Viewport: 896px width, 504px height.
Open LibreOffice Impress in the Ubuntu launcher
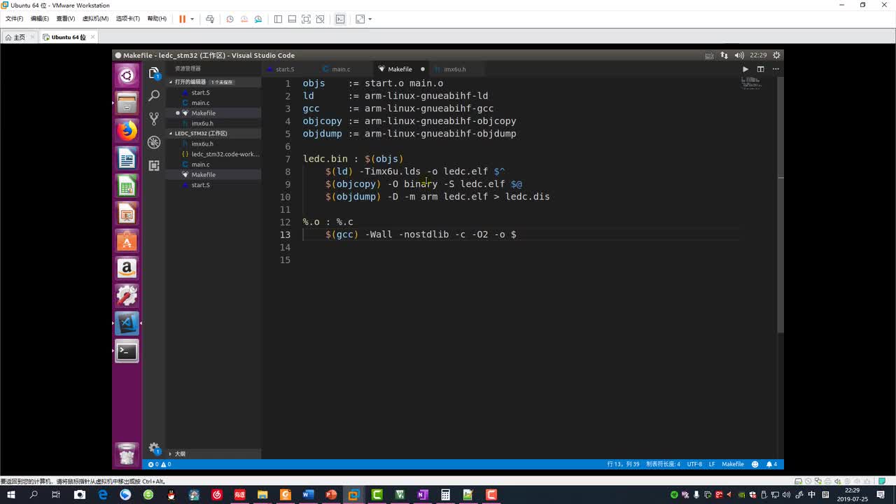(x=127, y=213)
